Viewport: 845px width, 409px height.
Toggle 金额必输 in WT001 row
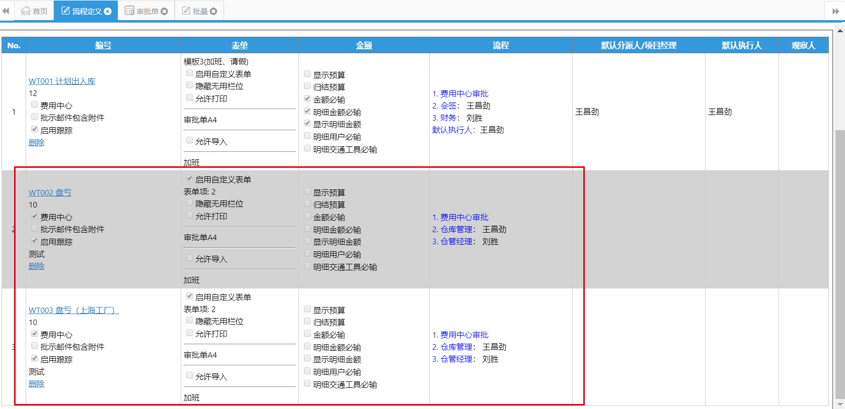(x=308, y=98)
